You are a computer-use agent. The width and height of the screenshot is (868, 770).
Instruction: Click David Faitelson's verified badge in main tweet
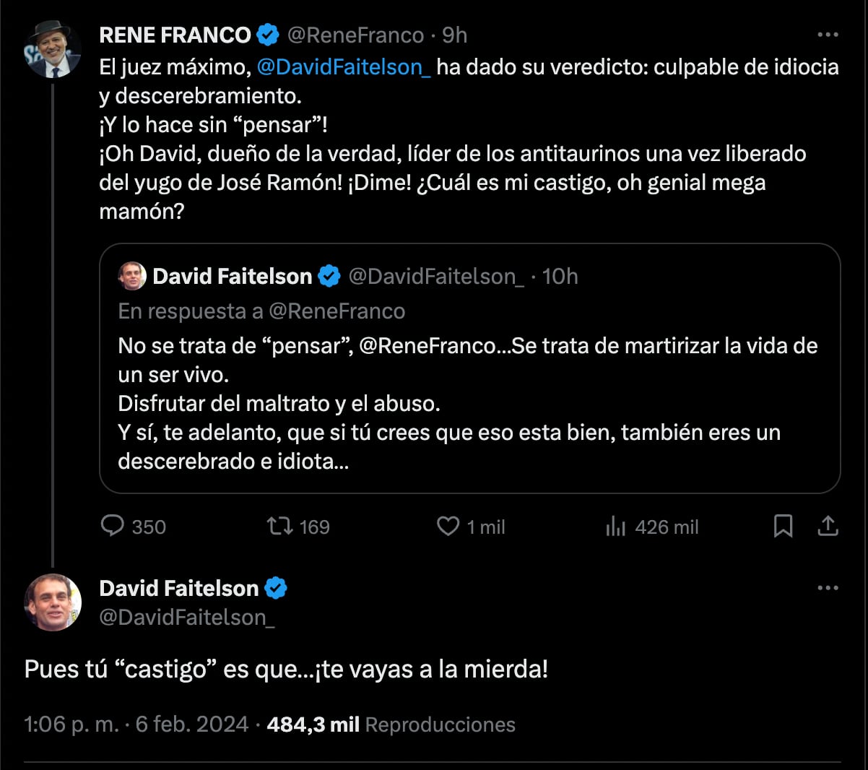(276, 588)
